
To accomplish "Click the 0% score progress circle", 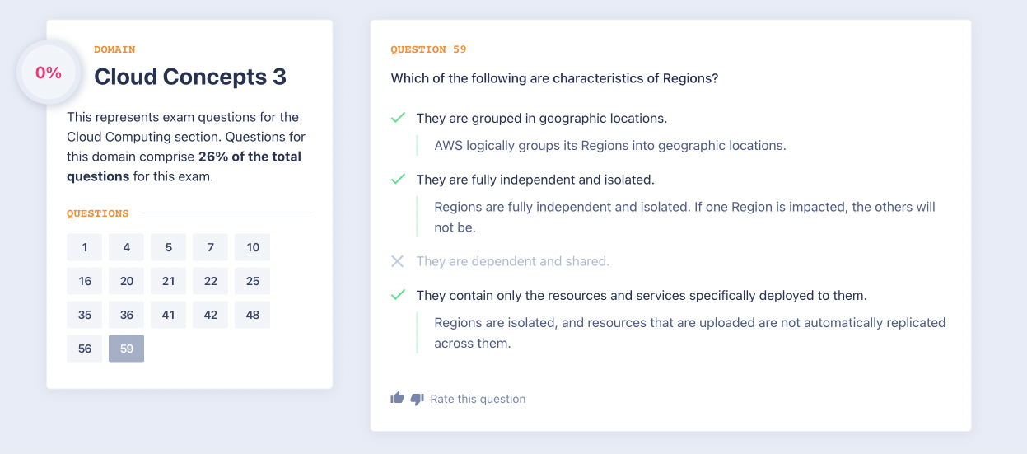I will coord(49,73).
